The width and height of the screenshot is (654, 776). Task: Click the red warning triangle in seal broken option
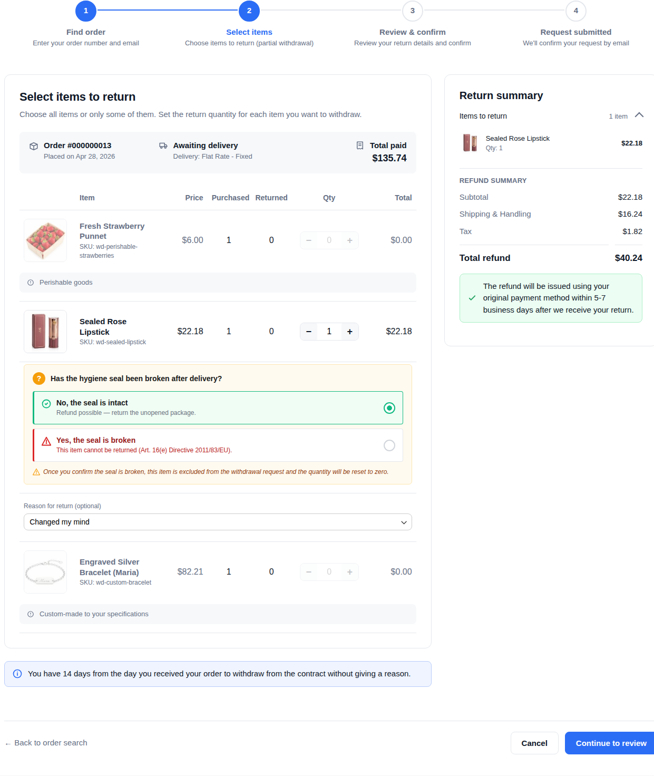click(46, 441)
